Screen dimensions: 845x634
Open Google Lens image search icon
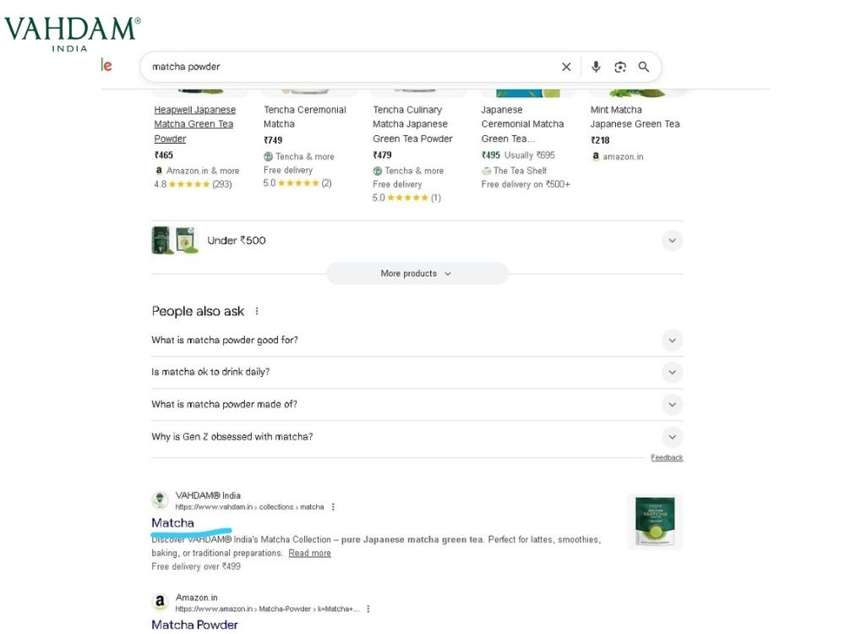click(x=620, y=67)
